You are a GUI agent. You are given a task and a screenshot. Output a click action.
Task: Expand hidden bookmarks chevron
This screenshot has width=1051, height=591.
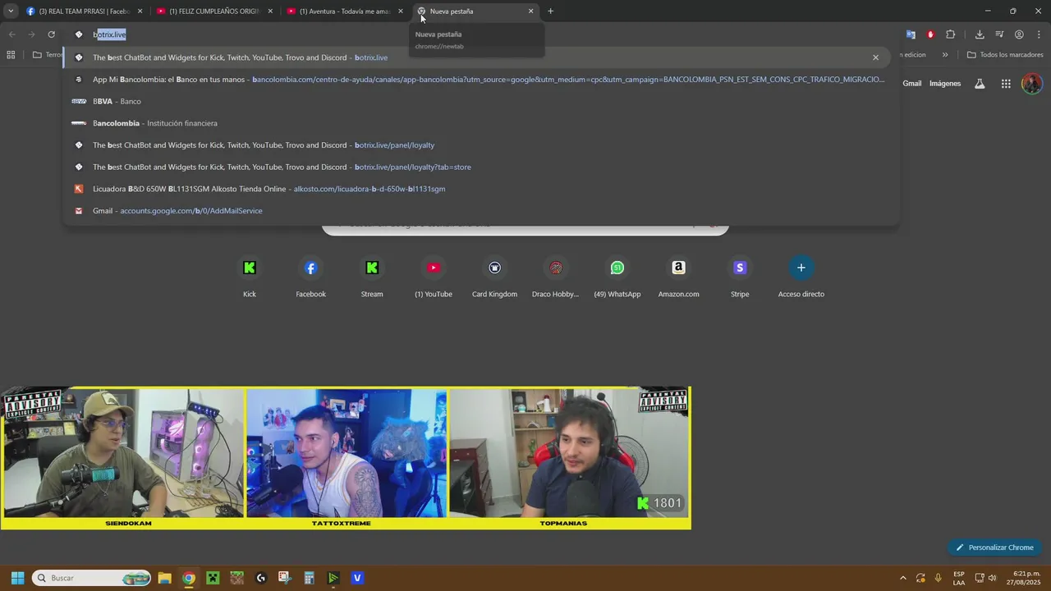click(x=945, y=55)
